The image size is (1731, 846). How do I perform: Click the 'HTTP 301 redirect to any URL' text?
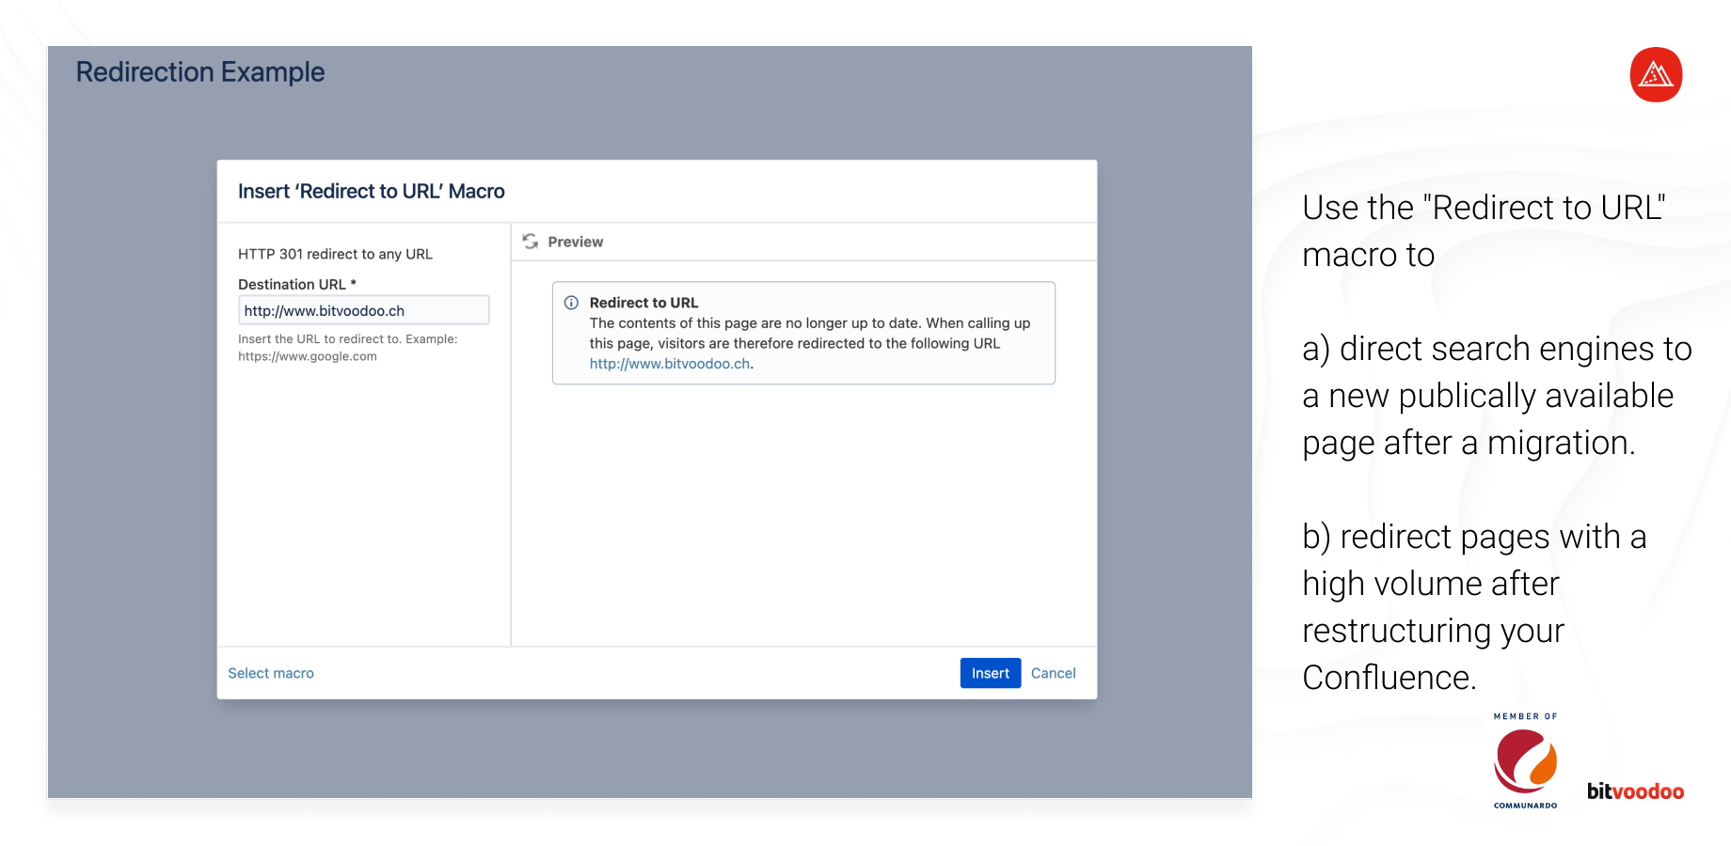click(x=335, y=254)
